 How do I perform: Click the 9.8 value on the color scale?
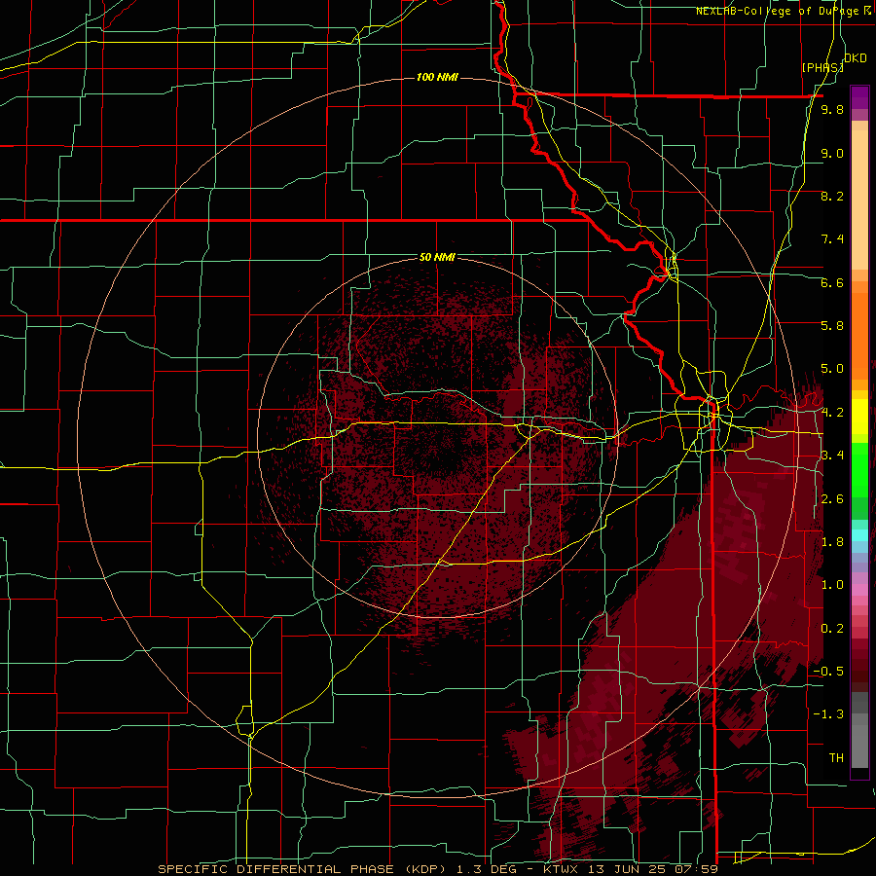832,110
